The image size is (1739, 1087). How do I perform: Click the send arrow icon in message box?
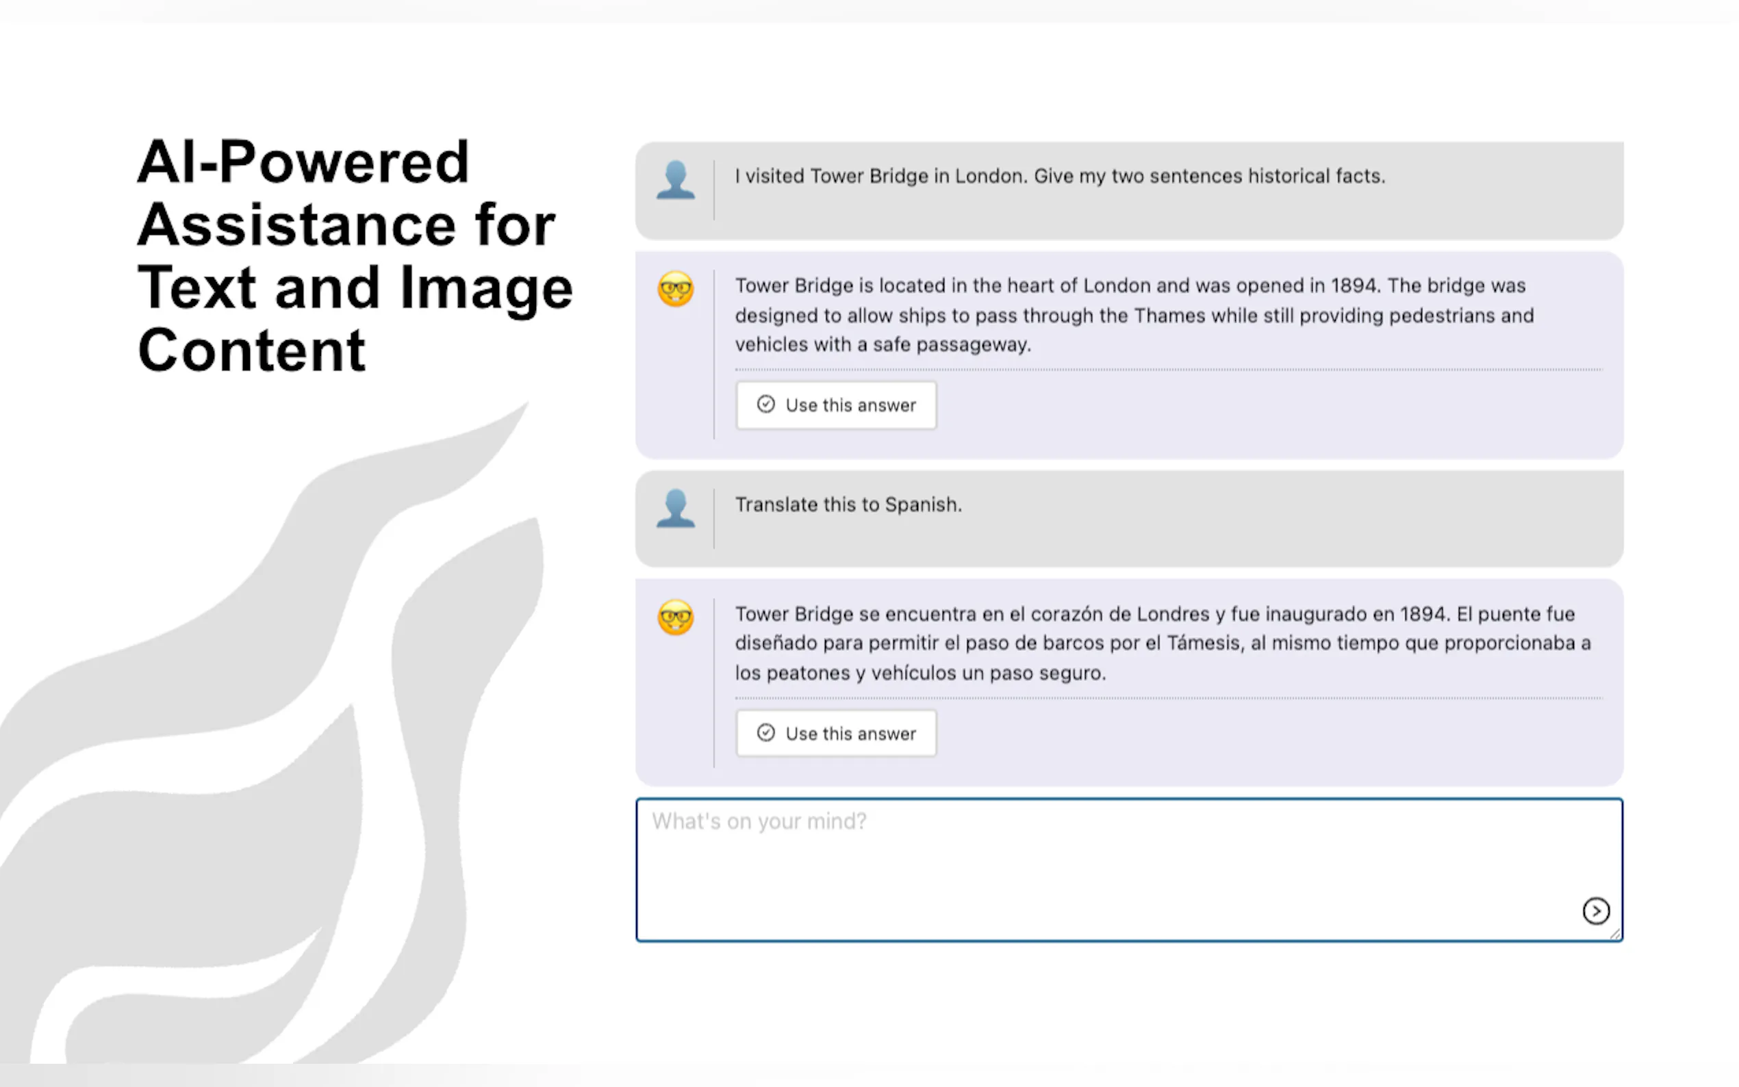[x=1595, y=911]
